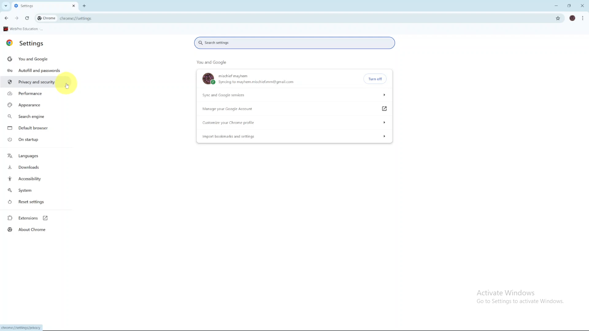
Task: Open the Chrome three-dot menu
Action: coord(582,18)
